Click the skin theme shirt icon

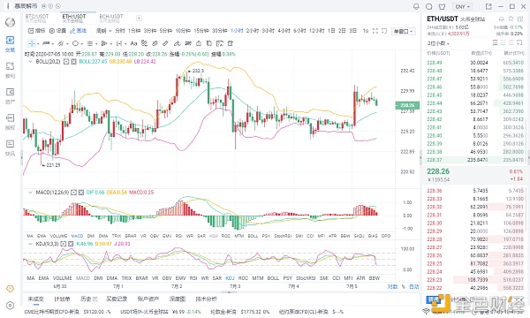click(x=442, y=6)
